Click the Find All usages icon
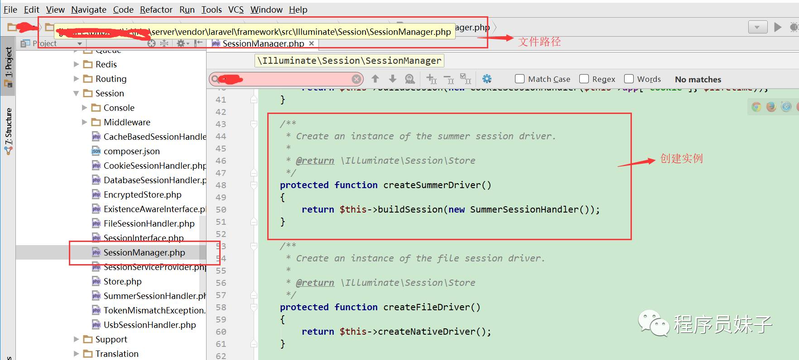This screenshot has width=799, height=360. tap(410, 79)
